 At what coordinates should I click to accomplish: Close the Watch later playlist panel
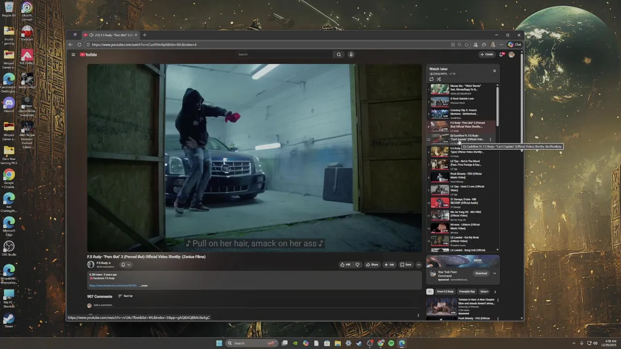pos(494,71)
